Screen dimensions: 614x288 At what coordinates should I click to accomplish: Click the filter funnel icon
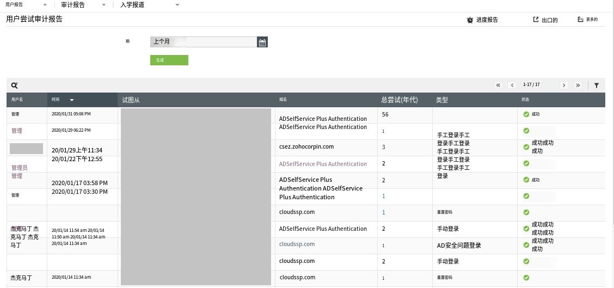[597, 85]
